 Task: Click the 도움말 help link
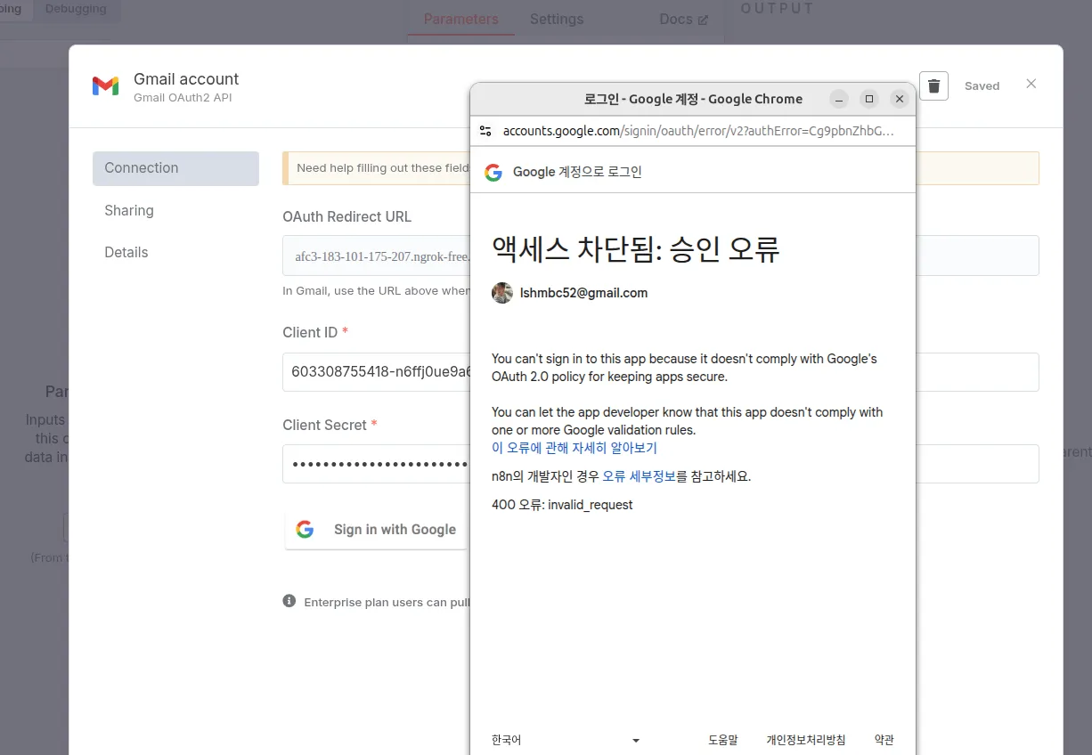coord(723,740)
